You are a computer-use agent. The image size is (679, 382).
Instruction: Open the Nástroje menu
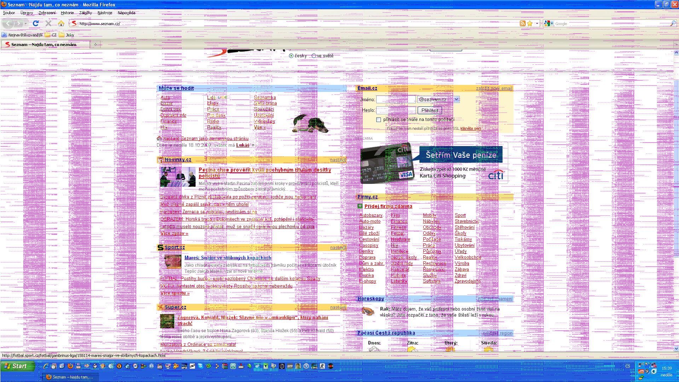click(105, 13)
